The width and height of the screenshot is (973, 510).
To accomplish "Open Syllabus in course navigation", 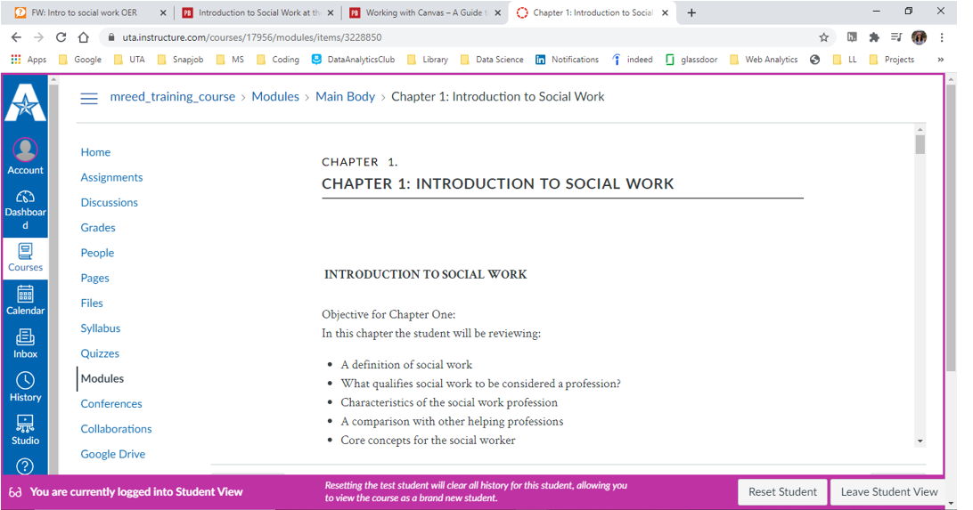I will pyautogui.click(x=101, y=328).
